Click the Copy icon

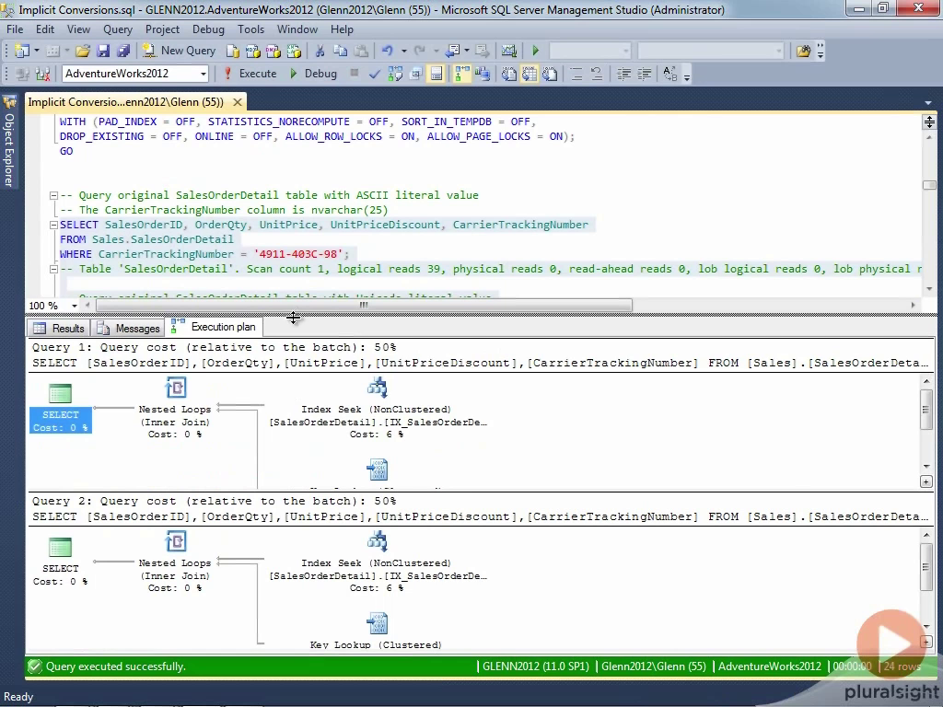(x=341, y=52)
